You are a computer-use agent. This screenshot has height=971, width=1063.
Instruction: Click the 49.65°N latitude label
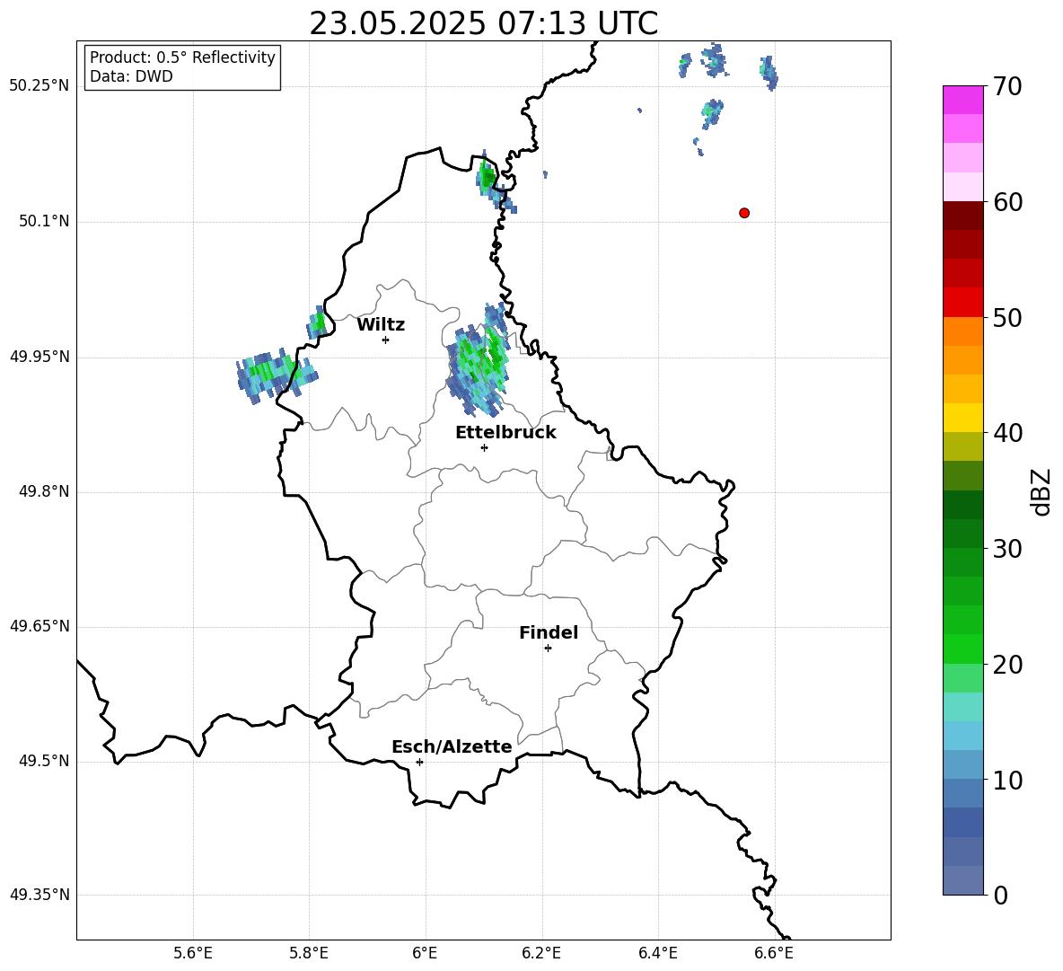[40, 626]
